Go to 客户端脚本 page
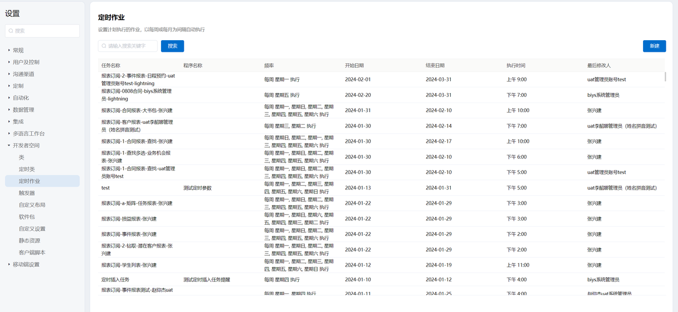 point(32,252)
